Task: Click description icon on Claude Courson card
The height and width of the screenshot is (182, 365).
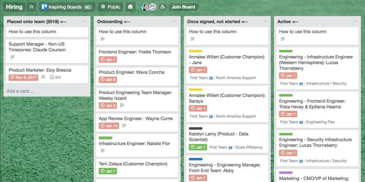Action: (12, 57)
